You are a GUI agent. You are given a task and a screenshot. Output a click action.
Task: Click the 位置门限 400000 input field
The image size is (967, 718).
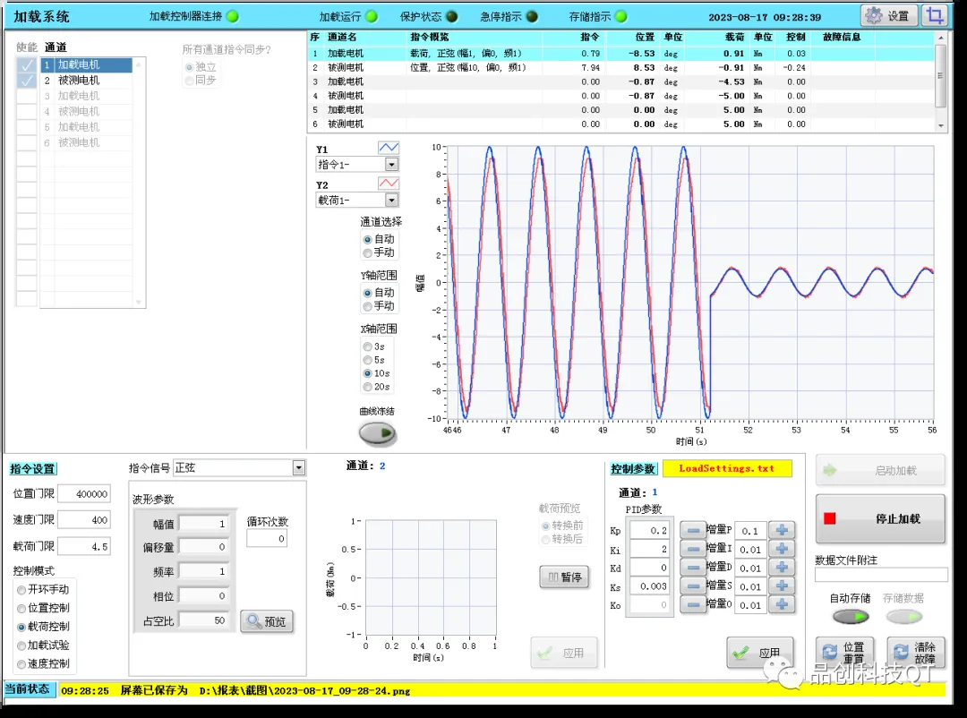[x=84, y=493]
